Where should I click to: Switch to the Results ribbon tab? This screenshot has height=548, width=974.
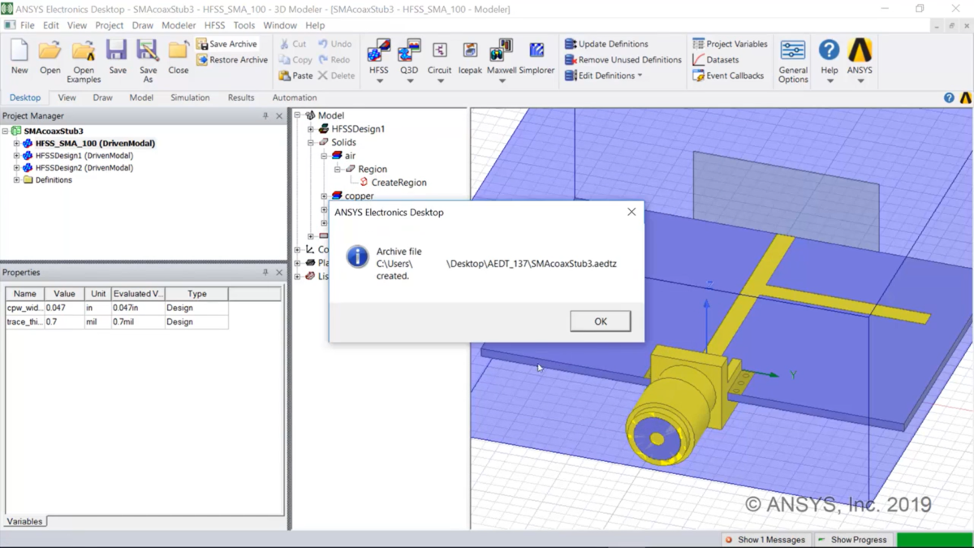pyautogui.click(x=241, y=97)
